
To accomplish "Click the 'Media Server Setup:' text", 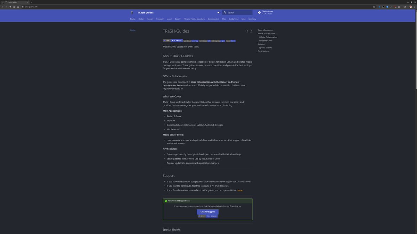I will point(173,135).
